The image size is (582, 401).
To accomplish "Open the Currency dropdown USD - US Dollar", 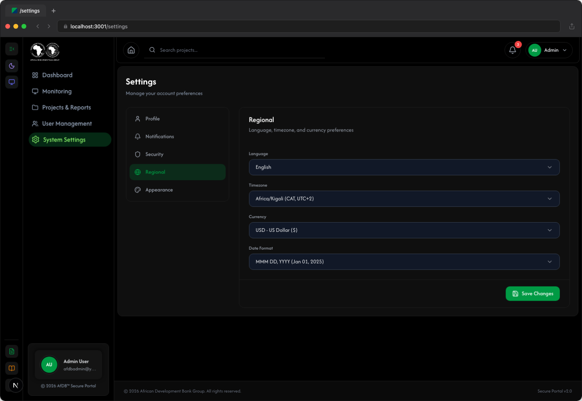I will 404,230.
